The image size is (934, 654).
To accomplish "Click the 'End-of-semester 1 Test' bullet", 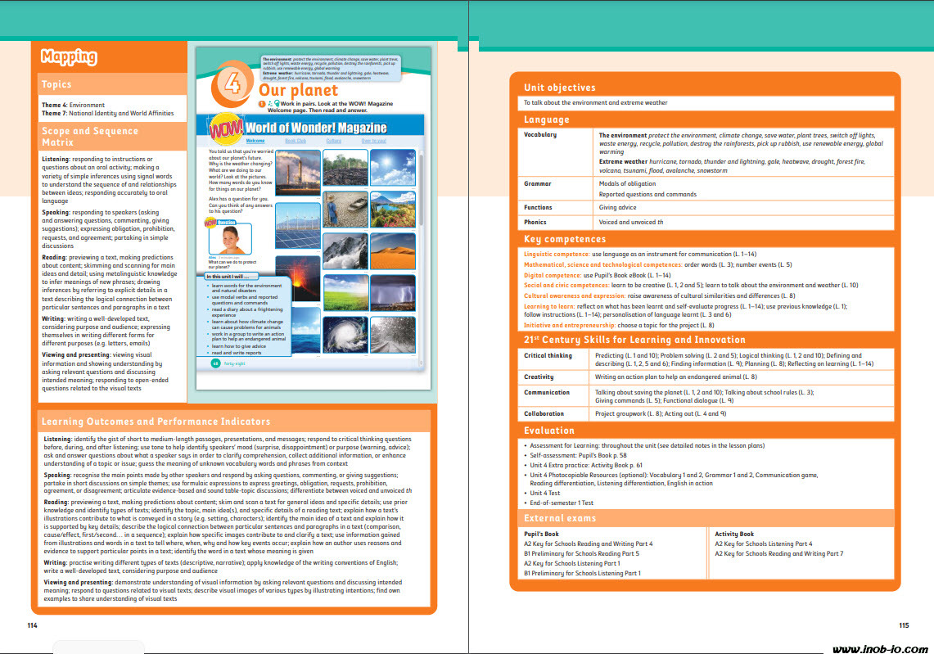I will pos(561,503).
